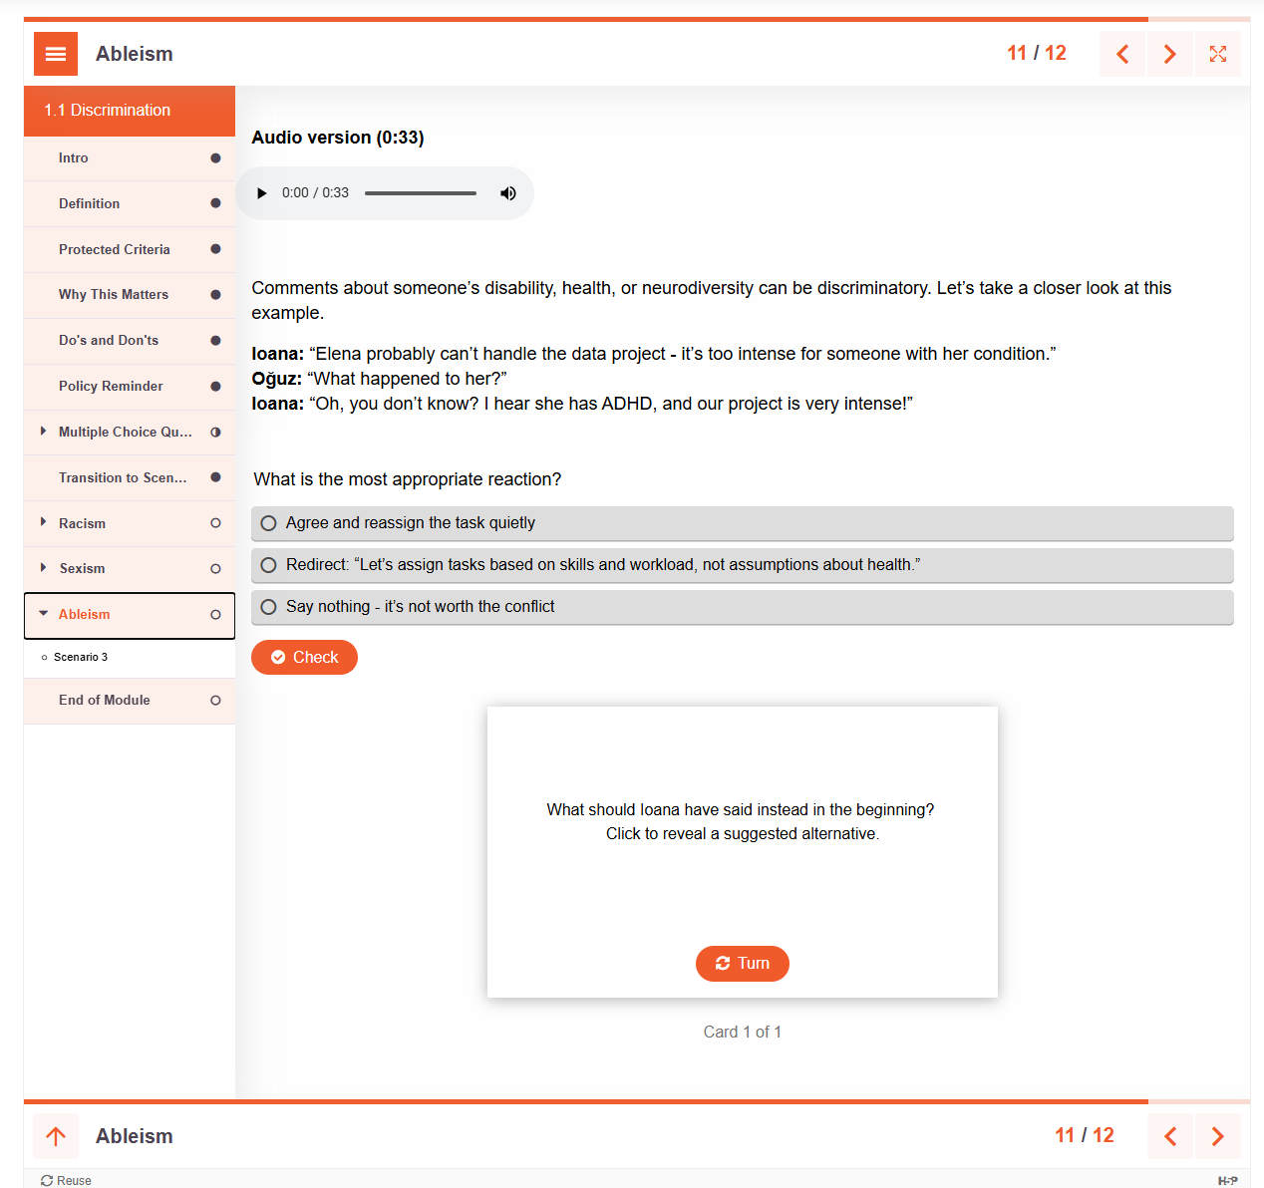
Task: Click the 'Card 1 of 1' label
Action: (x=743, y=1033)
